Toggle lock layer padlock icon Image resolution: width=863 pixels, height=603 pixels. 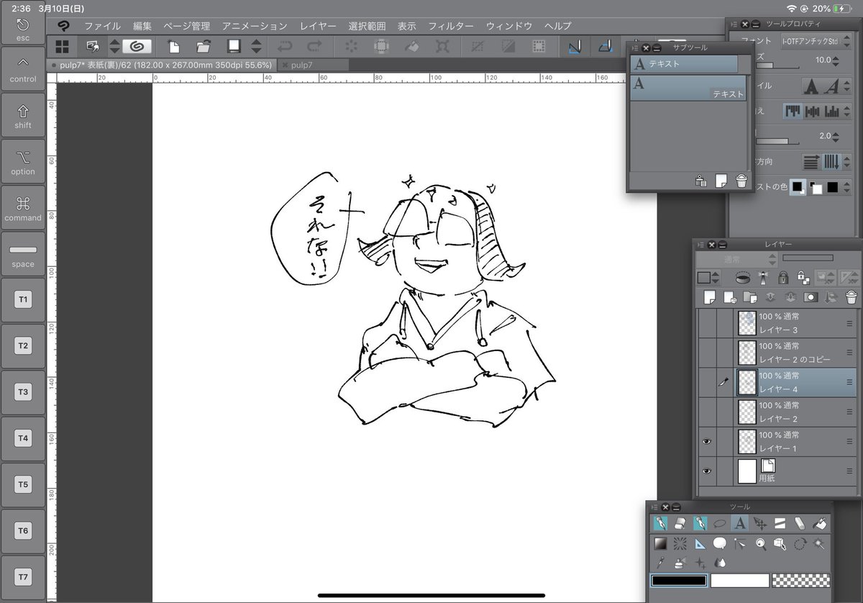783,277
